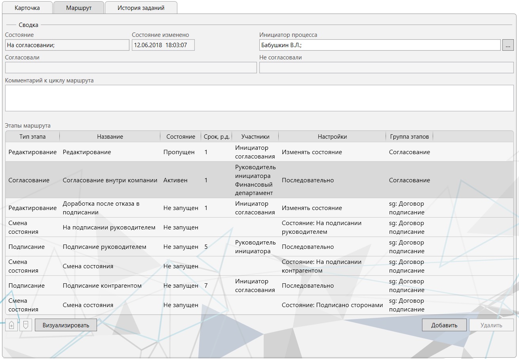Select the Подписание руководителем stage row
The image size is (519, 359).
click(x=105, y=247)
